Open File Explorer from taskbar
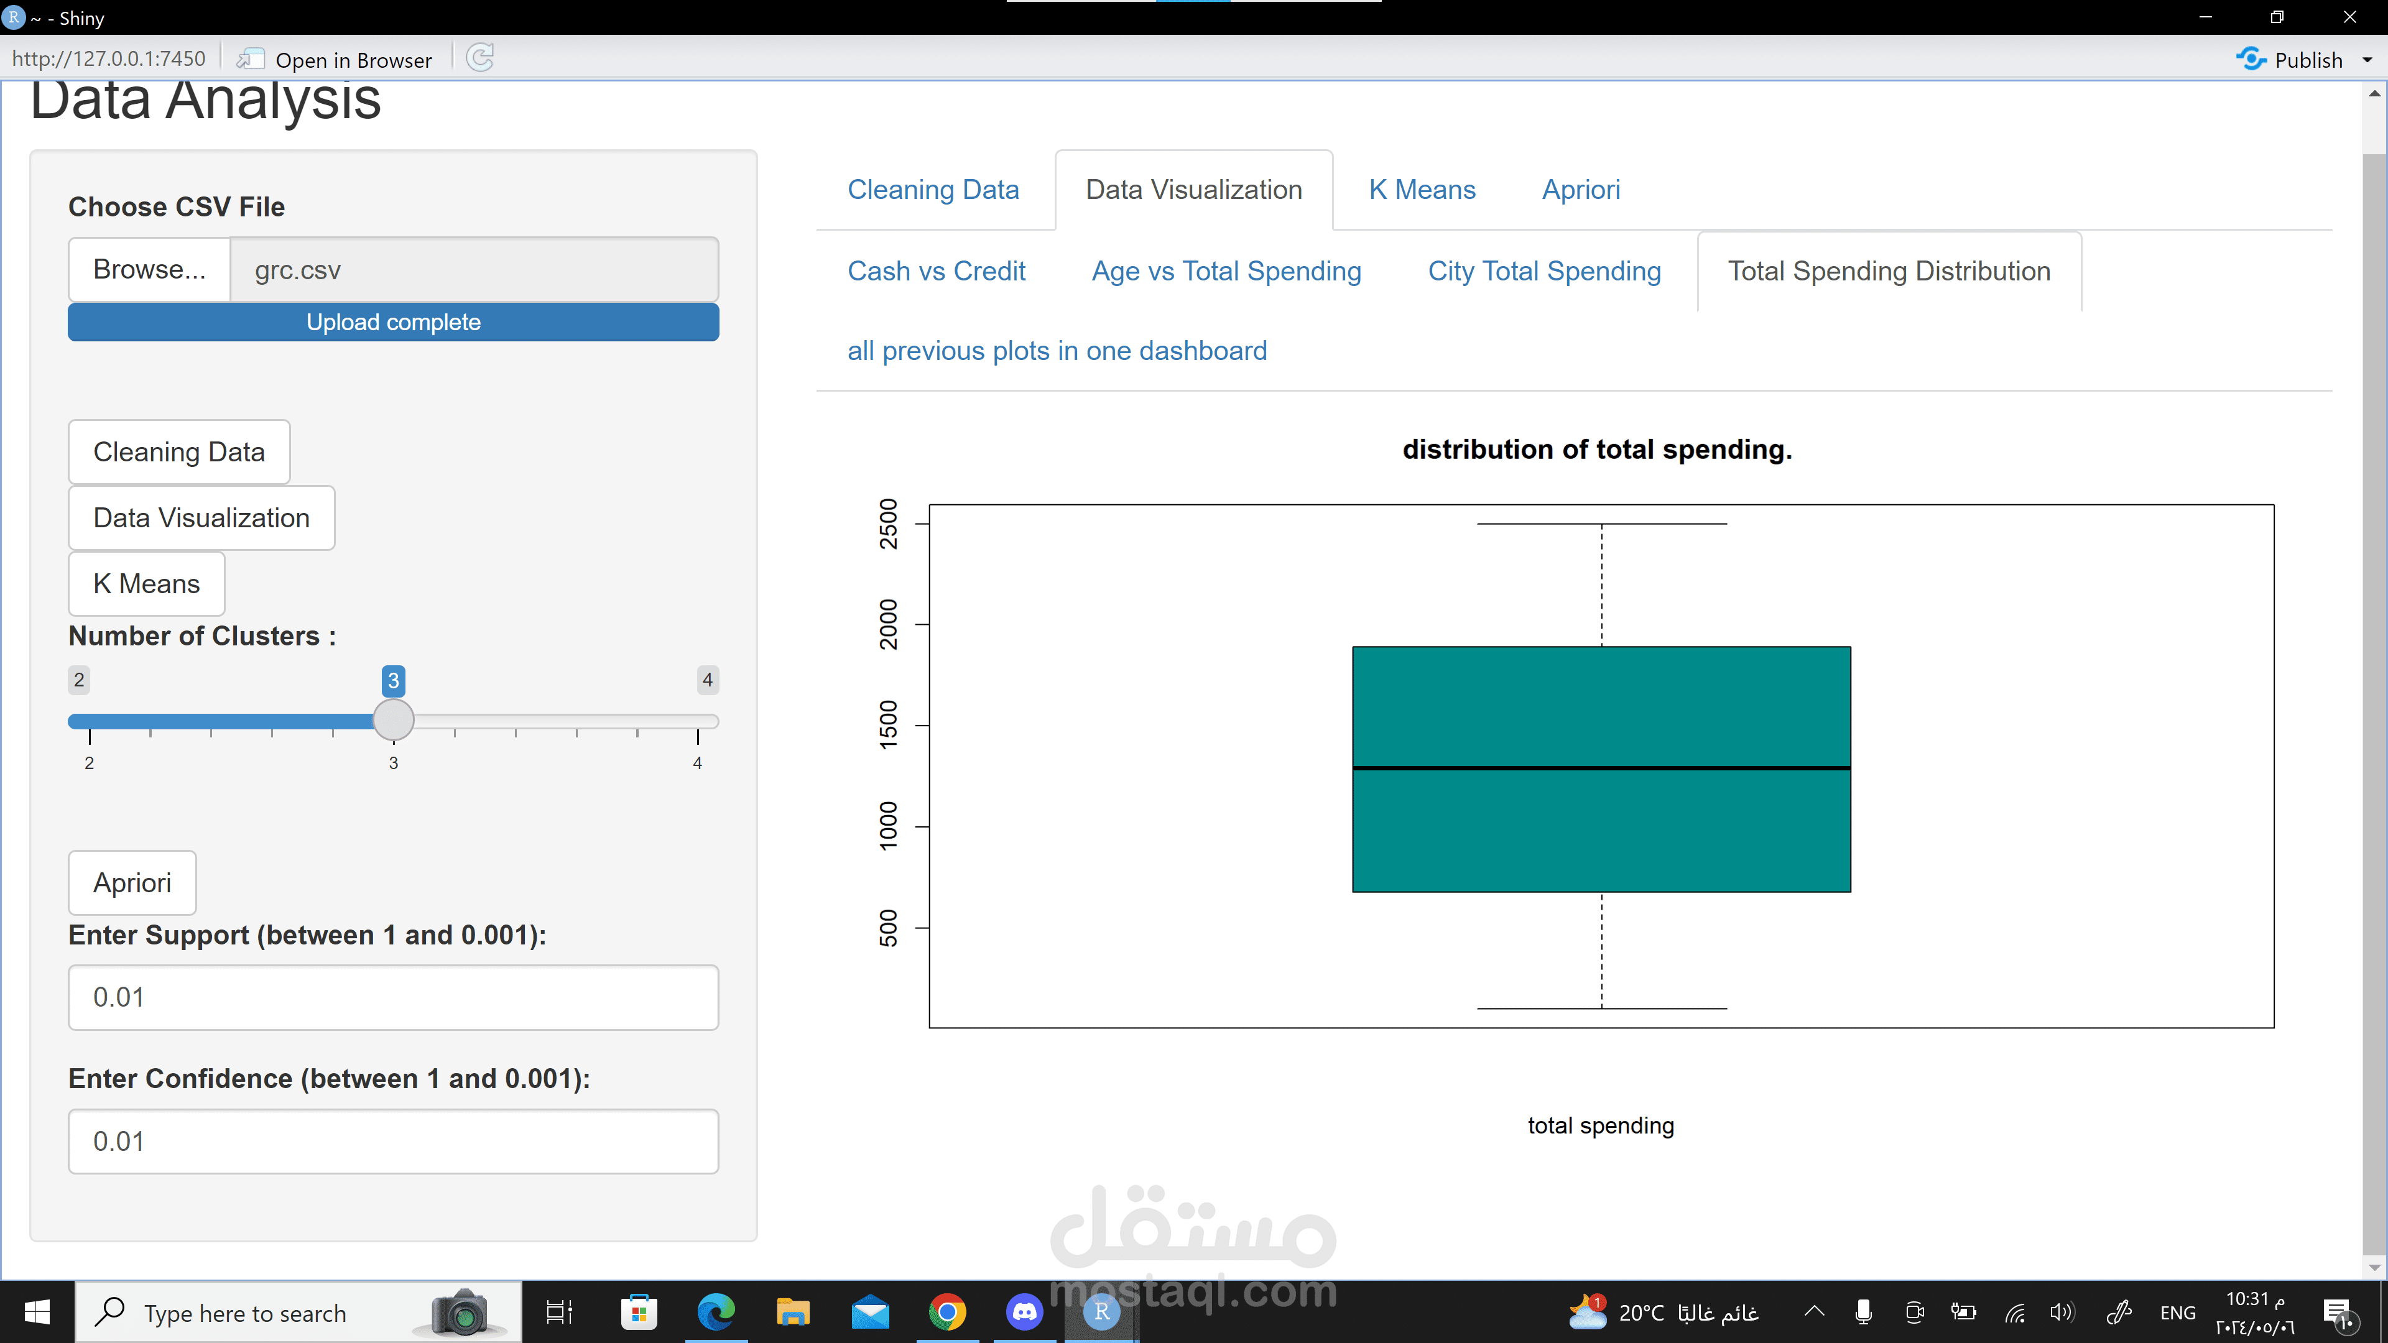 pos(793,1311)
